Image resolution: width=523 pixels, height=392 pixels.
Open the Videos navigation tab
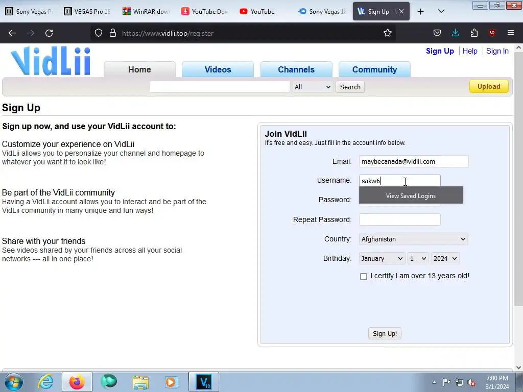click(x=218, y=69)
